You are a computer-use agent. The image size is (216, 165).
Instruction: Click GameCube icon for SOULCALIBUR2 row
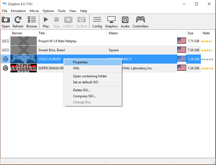[x=5, y=59]
